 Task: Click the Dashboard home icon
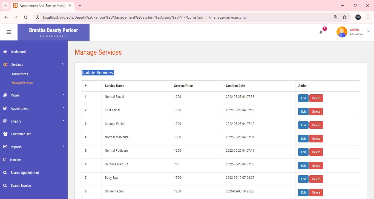5,51
